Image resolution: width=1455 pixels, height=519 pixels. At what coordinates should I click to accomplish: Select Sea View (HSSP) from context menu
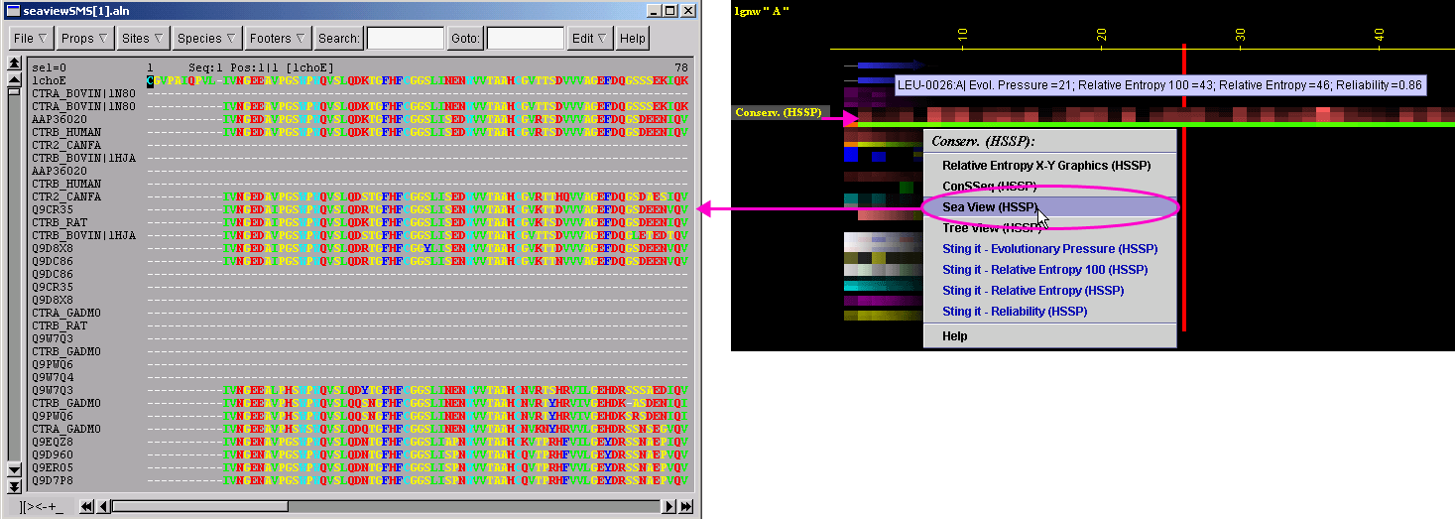tap(989, 207)
